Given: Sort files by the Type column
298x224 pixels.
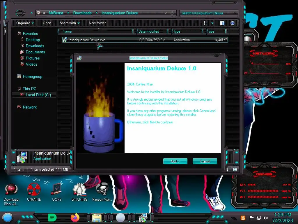Looking at the screenshot, I should coord(187,32).
